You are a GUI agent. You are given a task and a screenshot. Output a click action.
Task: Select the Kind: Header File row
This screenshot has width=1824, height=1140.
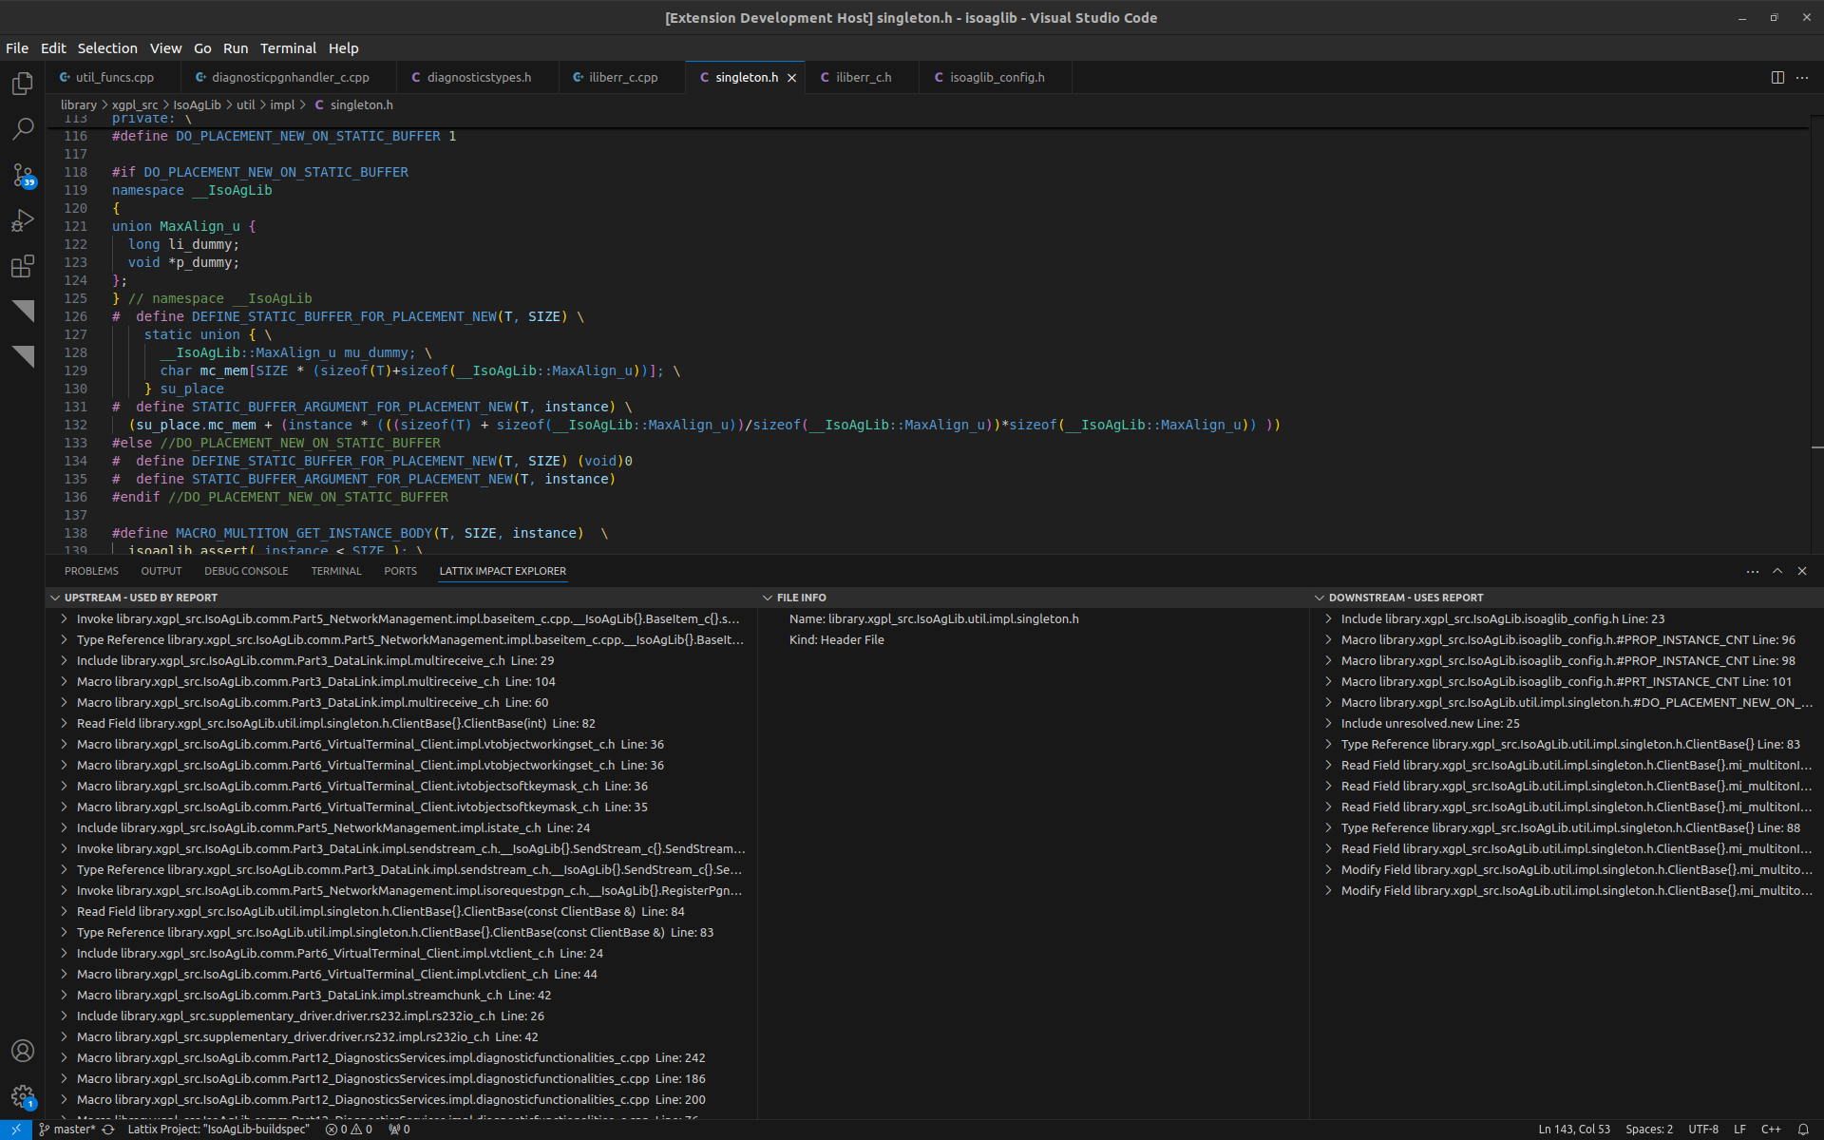(x=1034, y=639)
